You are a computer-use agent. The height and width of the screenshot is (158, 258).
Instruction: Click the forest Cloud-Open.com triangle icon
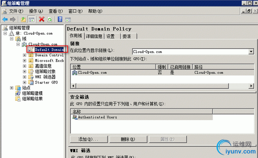pyautogui.click(x=11, y=33)
